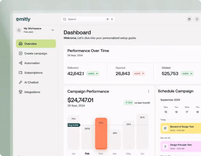The image size is (201, 156).
Task: Open the Overview menu item
Action: pyautogui.click(x=36, y=44)
